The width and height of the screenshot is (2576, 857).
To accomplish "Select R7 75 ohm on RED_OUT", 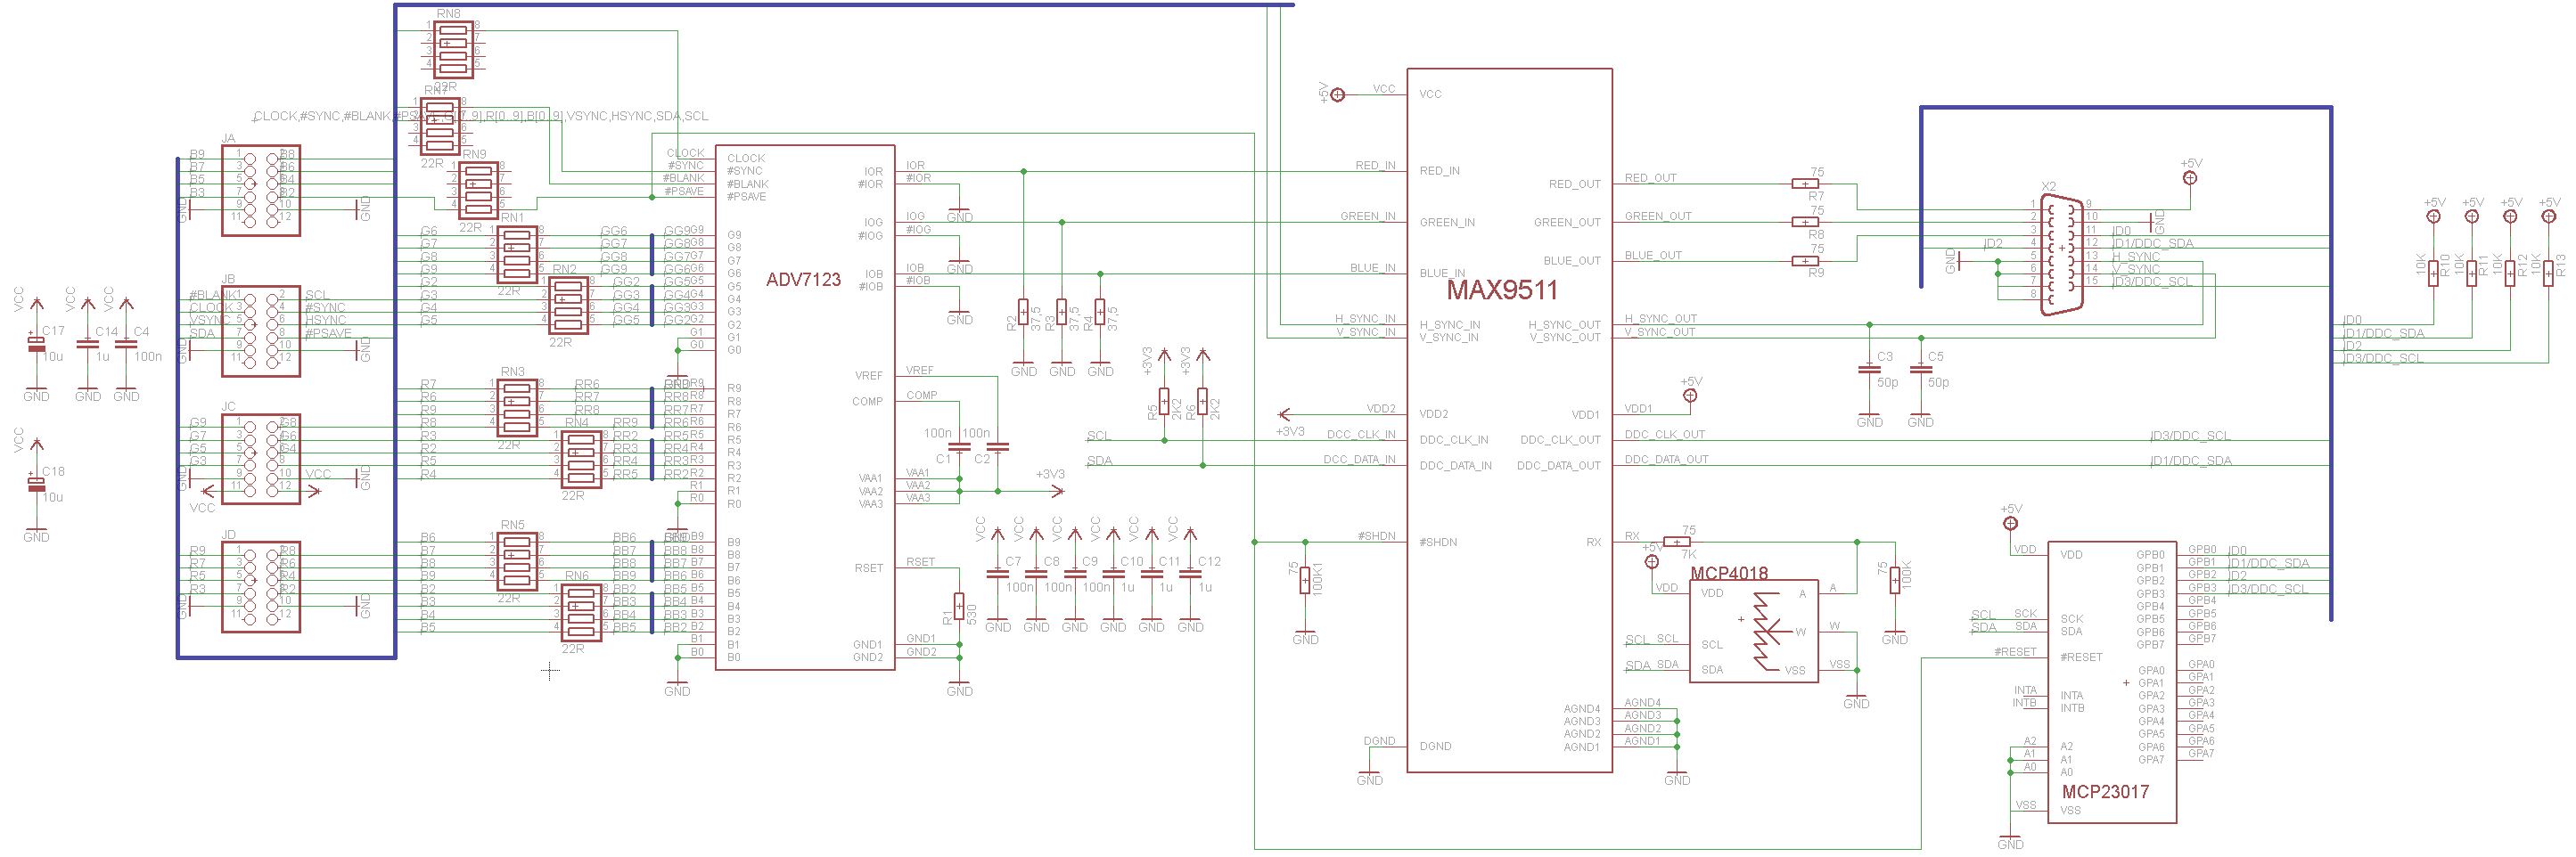I will [x=1806, y=184].
